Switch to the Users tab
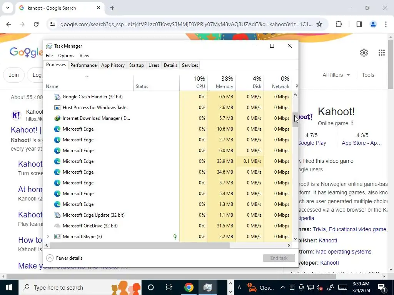Image resolution: width=394 pixels, height=295 pixels. click(x=154, y=65)
